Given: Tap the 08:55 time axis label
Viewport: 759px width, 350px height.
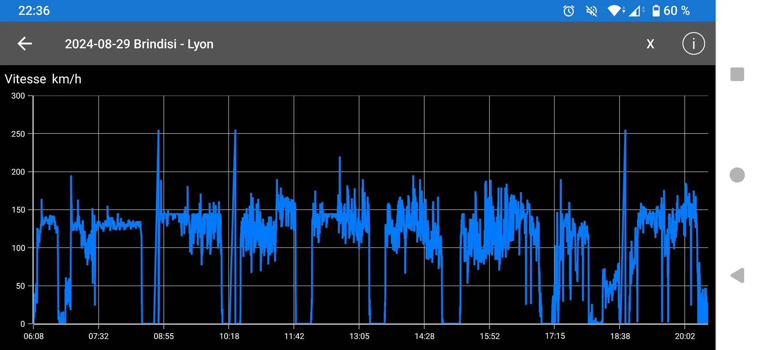Looking at the screenshot, I should (x=164, y=336).
